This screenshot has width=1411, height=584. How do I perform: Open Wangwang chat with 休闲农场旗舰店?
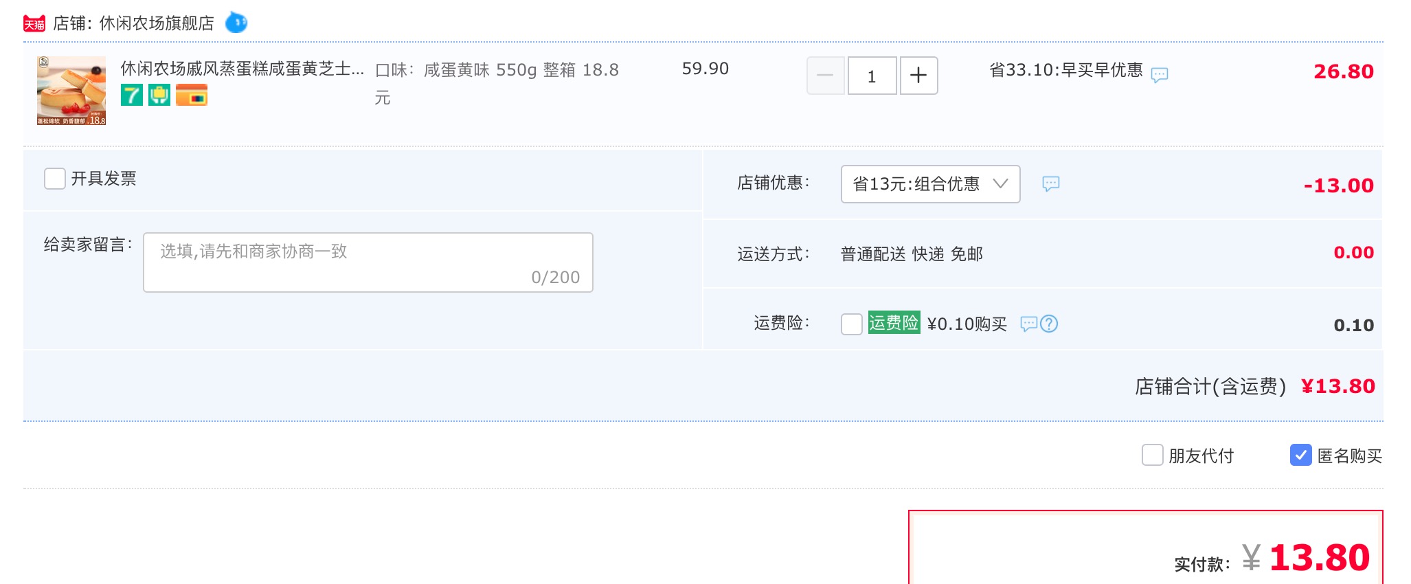(236, 23)
